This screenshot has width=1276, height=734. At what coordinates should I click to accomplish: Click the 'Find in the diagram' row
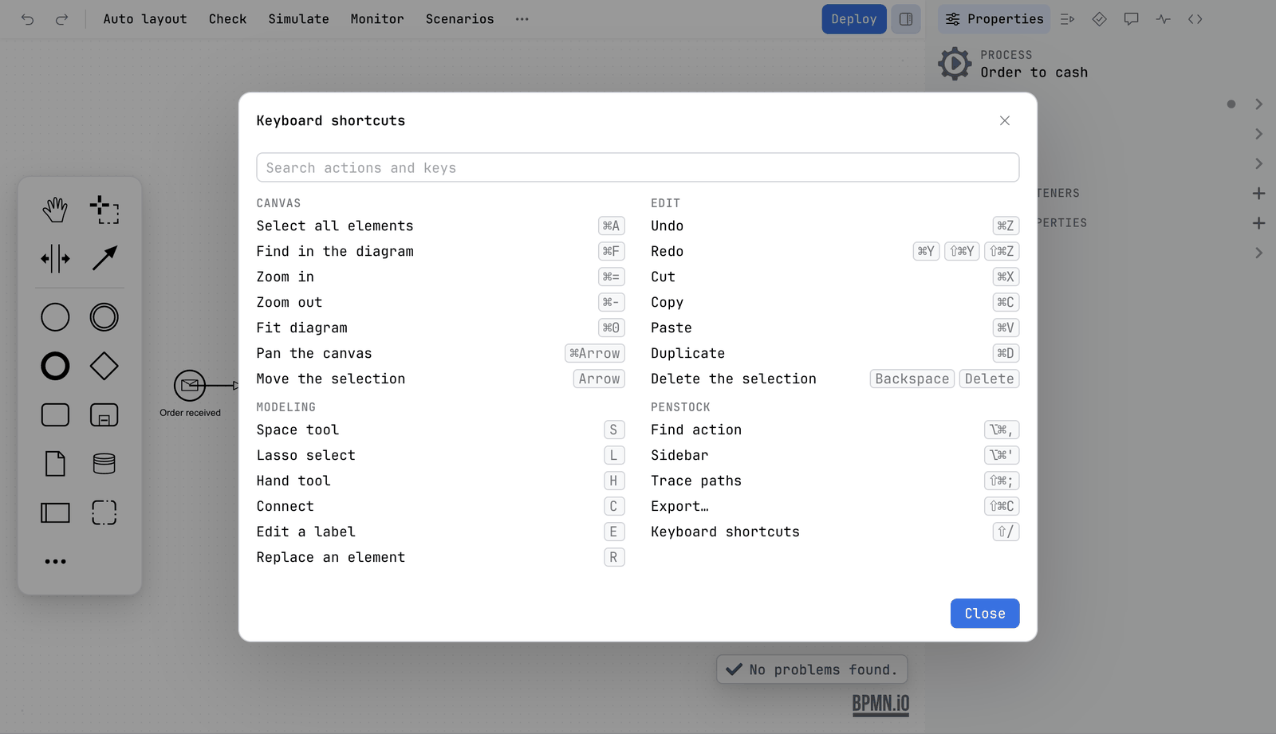click(x=440, y=251)
